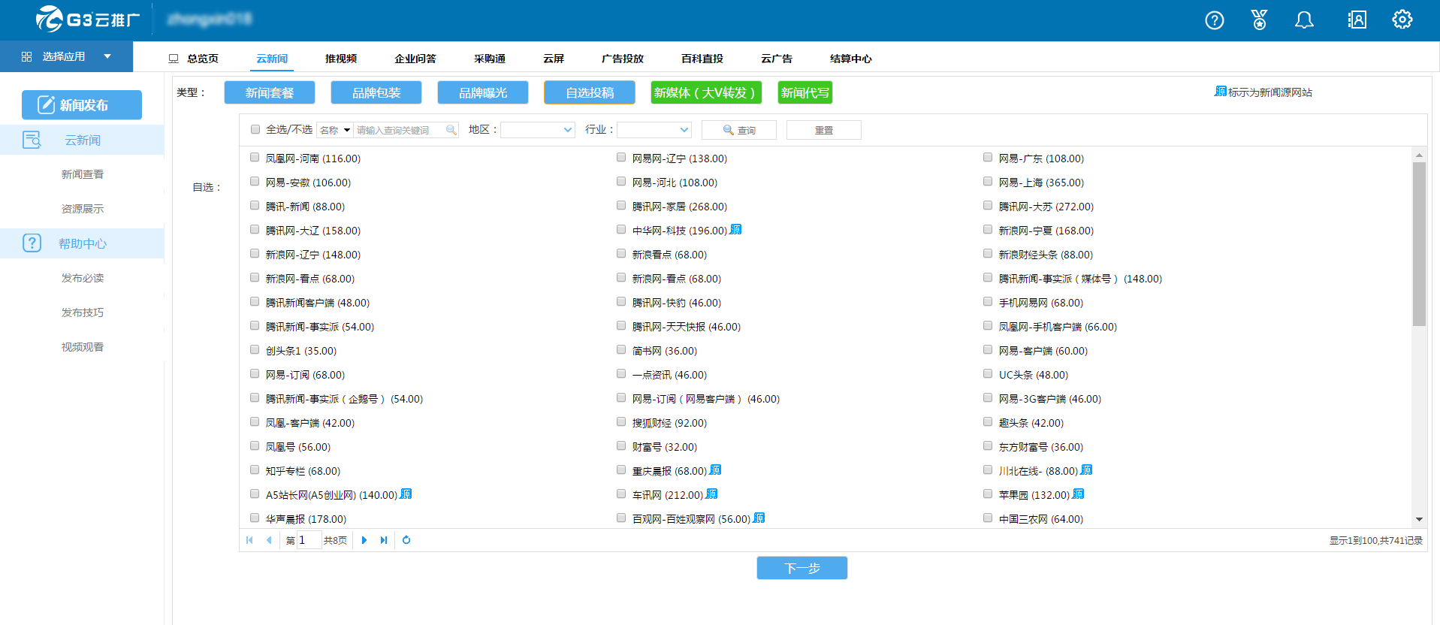
Task: Check 知乎专栏 (68.00)
Action: [255, 470]
